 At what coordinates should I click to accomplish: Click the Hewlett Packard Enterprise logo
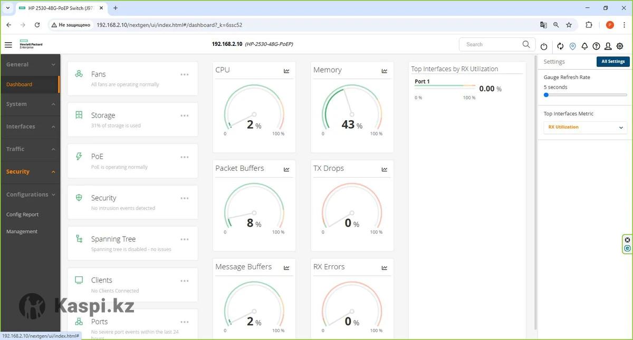[31, 44]
